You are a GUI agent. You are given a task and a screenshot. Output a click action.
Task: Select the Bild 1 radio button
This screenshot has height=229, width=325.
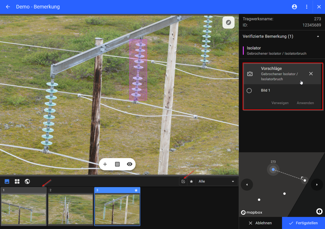(x=249, y=90)
